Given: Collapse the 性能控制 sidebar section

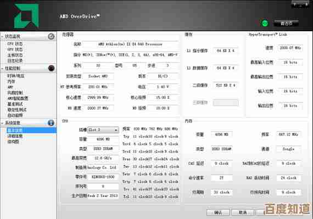Looking at the screenshot, I should point(2,69).
